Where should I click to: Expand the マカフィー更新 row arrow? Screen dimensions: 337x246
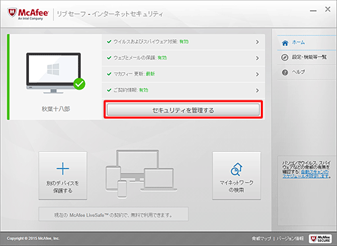pos(257,74)
